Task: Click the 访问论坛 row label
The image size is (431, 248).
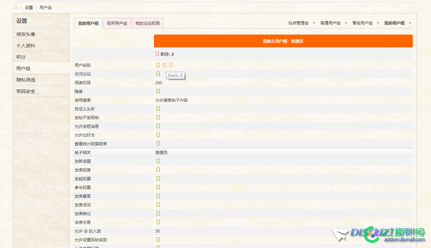Action: click(x=82, y=74)
